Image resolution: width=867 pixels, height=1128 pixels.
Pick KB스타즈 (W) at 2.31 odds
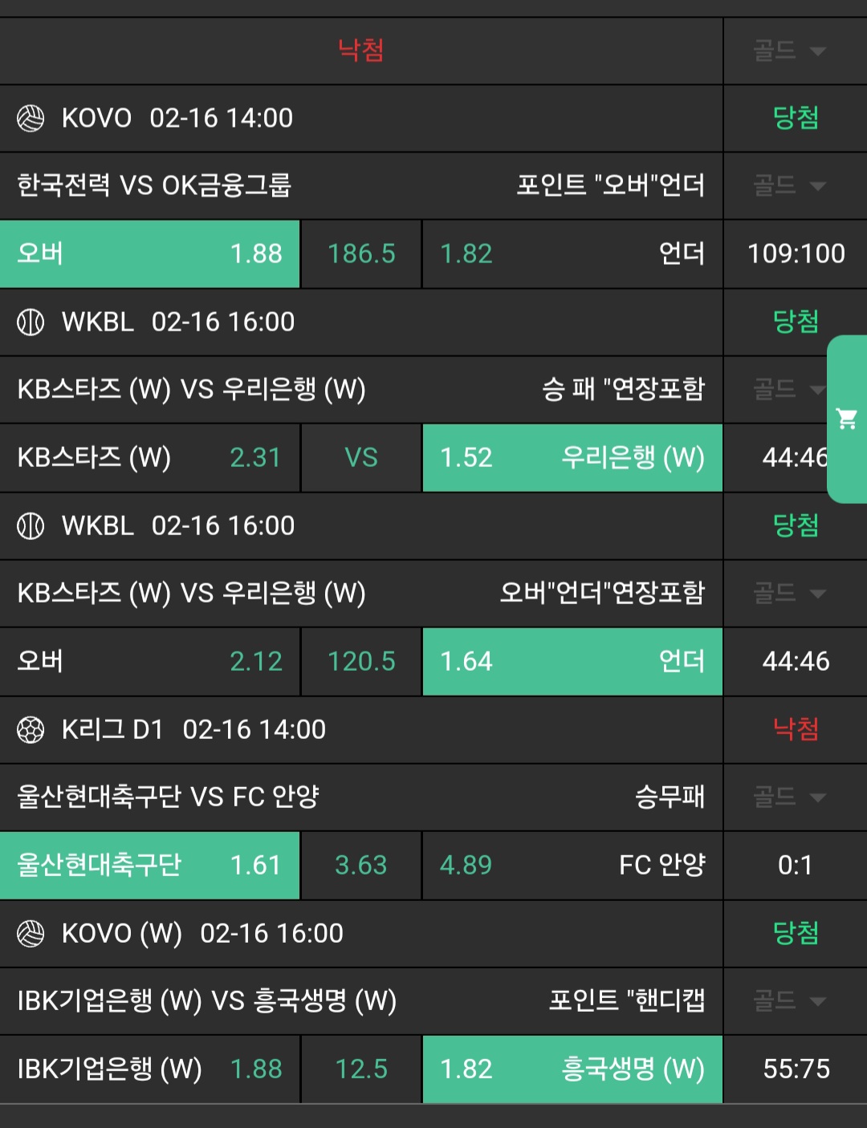click(150, 458)
